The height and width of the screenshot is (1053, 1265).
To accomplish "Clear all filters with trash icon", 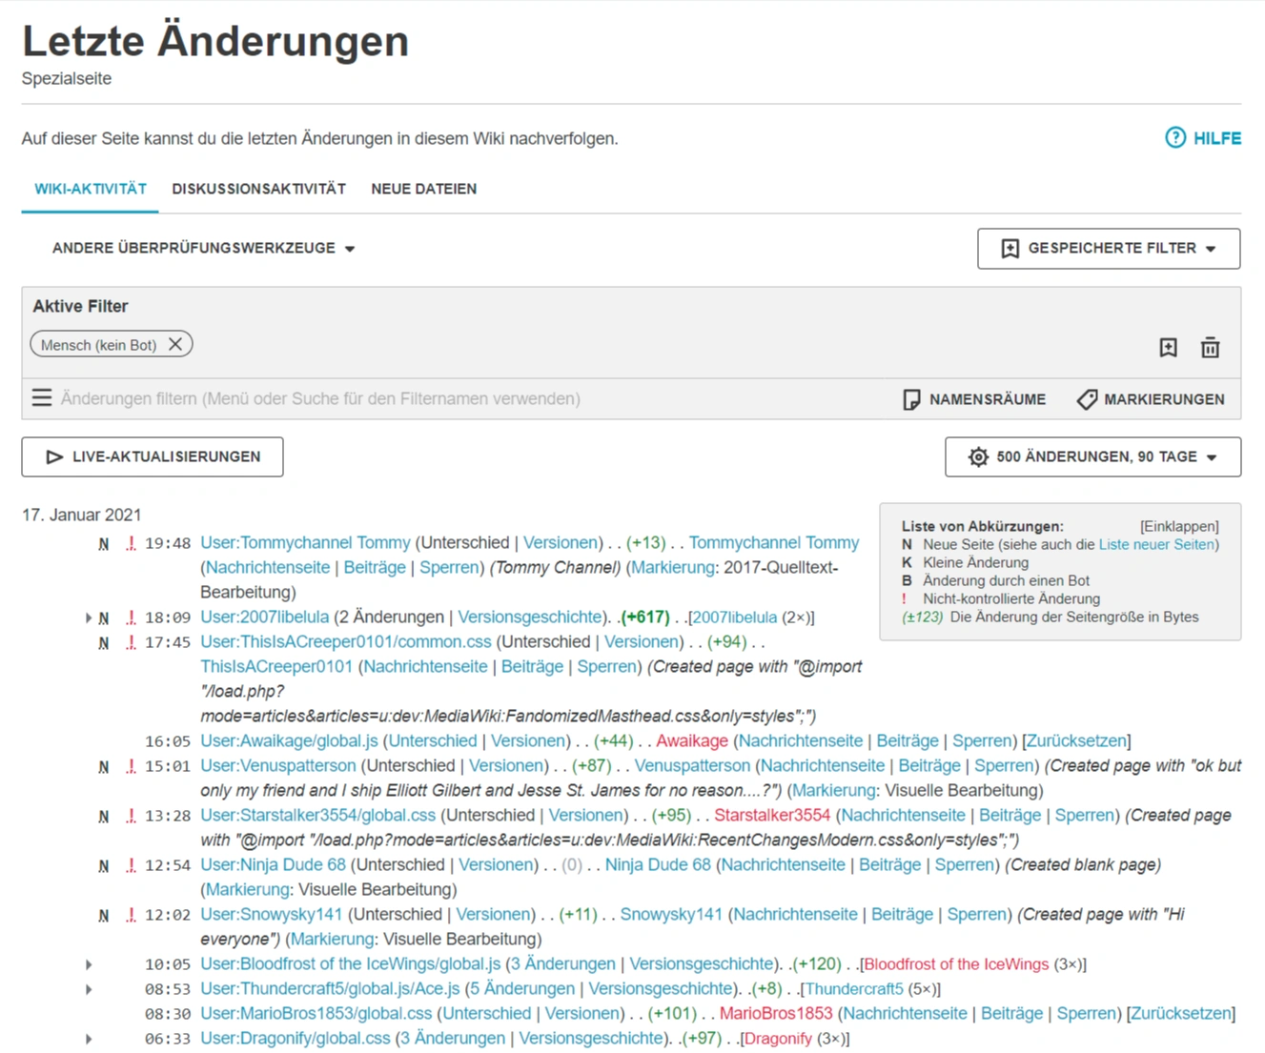I will point(1211,348).
